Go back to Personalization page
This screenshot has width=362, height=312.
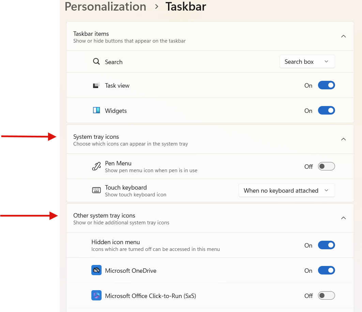[x=105, y=6]
